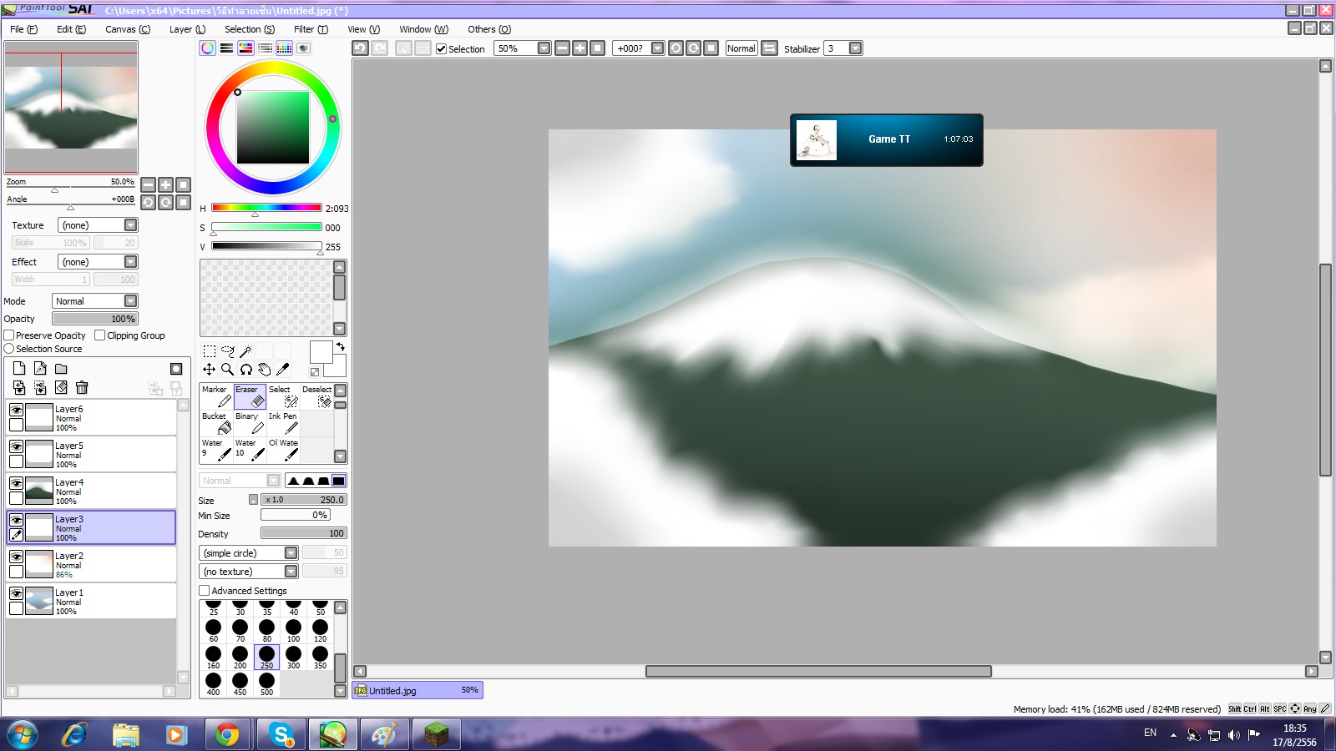
Task: Create a new normal layer
Action: tap(19, 369)
